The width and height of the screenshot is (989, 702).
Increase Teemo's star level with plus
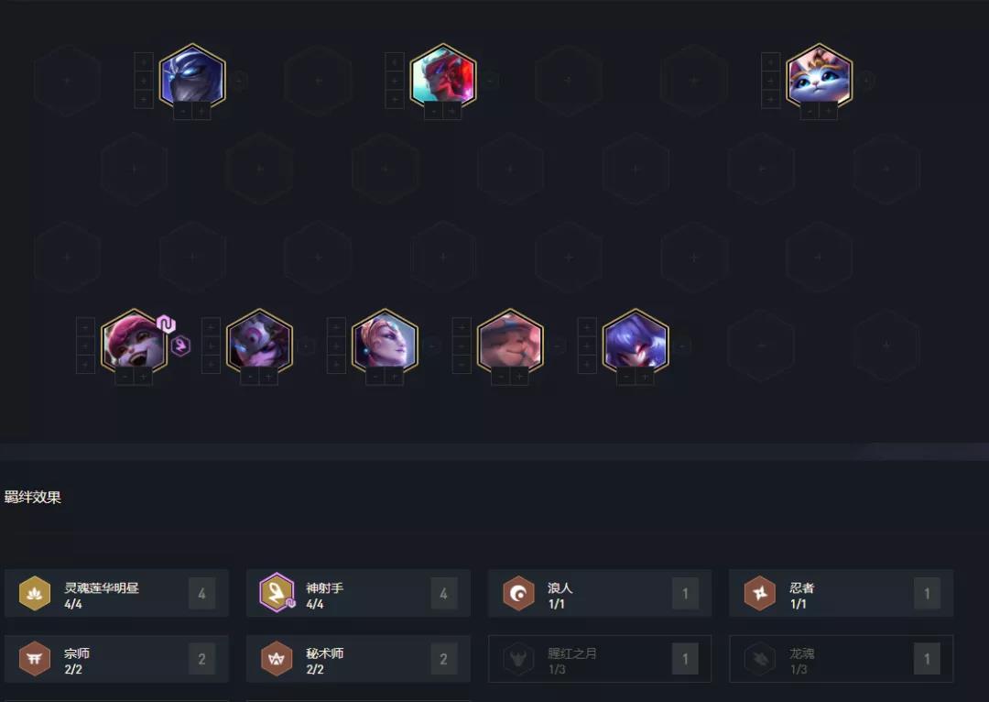point(143,377)
